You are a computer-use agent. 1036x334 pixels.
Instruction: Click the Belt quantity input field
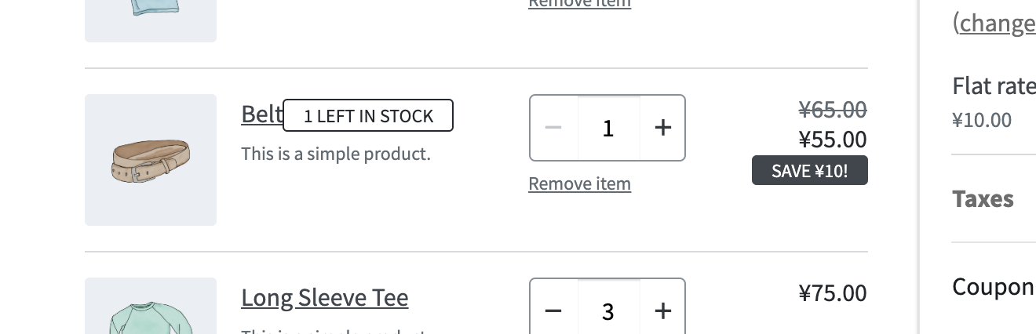(608, 128)
